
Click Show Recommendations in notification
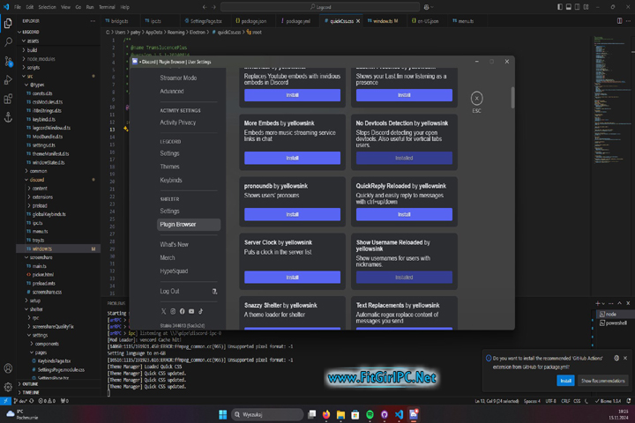[x=601, y=381]
